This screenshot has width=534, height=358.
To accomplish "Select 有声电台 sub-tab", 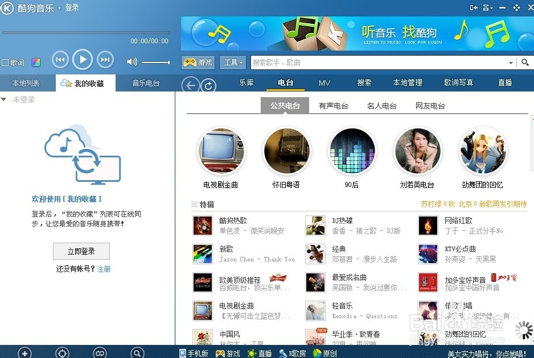I will point(334,106).
